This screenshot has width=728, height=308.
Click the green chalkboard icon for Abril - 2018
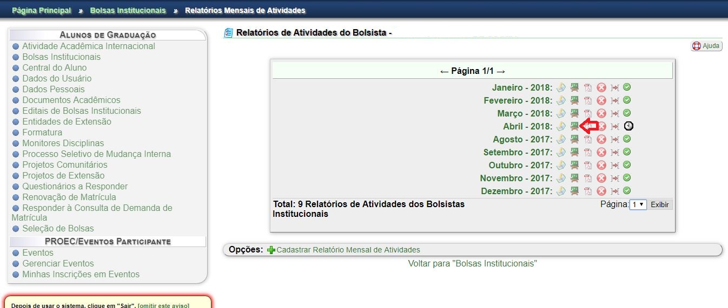[x=574, y=126]
